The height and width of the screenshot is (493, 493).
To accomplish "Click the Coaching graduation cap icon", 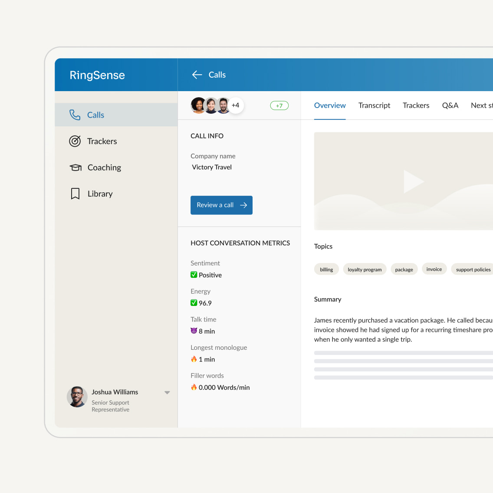I will (x=75, y=168).
